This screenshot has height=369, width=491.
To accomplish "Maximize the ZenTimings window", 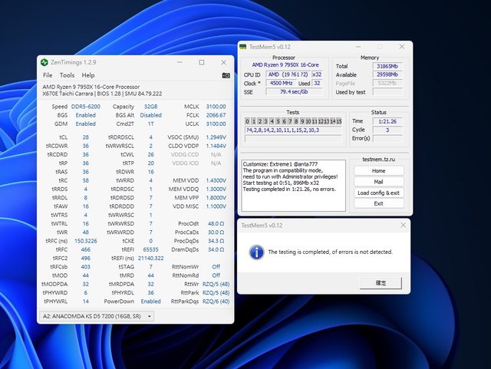I will pos(201,62).
